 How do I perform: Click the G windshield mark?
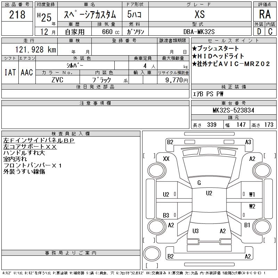pyautogui.click(x=199, y=183)
